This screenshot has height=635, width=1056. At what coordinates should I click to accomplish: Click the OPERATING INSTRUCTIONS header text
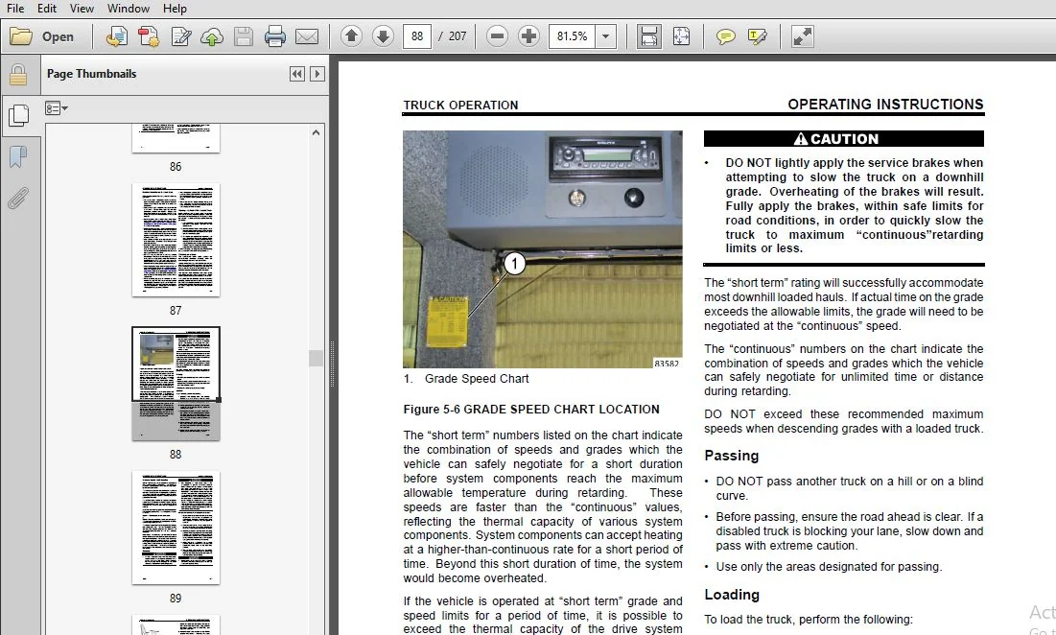pos(885,105)
